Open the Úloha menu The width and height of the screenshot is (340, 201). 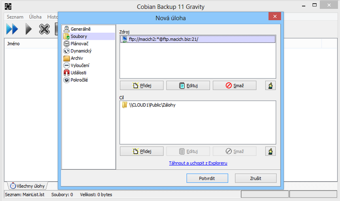[35, 17]
